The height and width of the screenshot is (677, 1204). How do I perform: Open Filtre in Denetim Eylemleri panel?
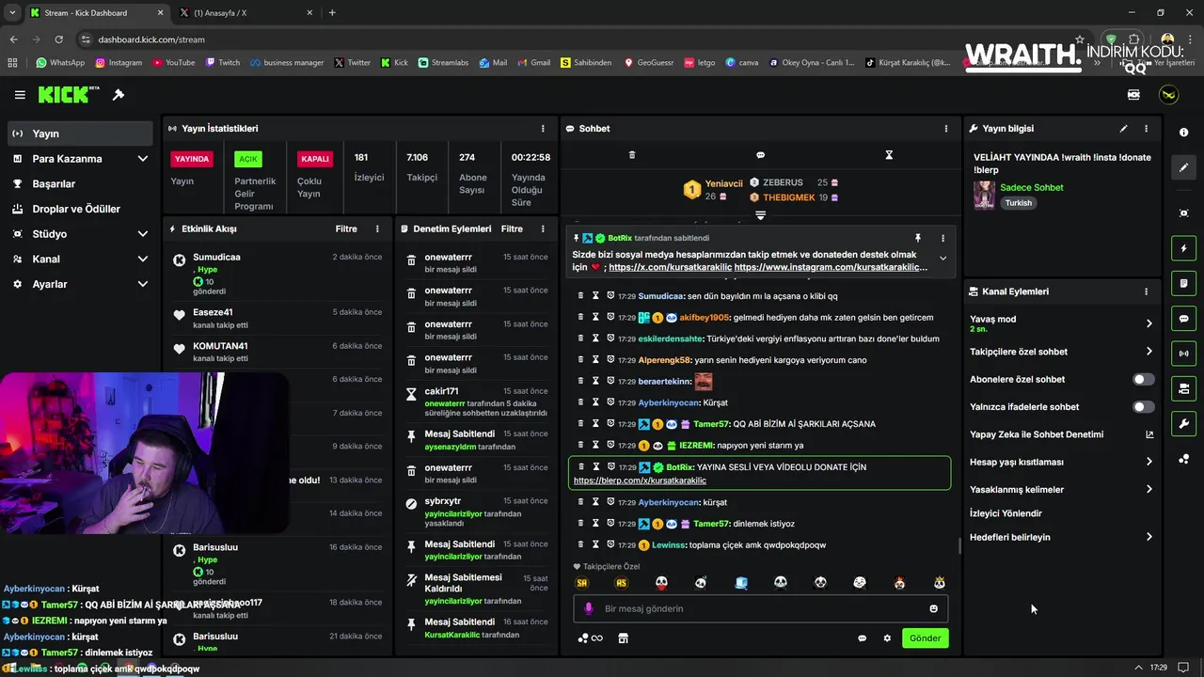(512, 228)
